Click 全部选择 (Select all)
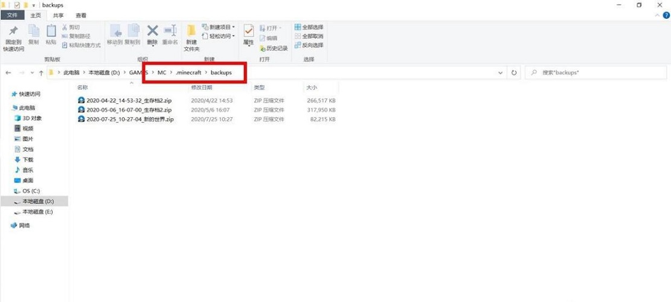This screenshot has width=671, height=302. [309, 27]
